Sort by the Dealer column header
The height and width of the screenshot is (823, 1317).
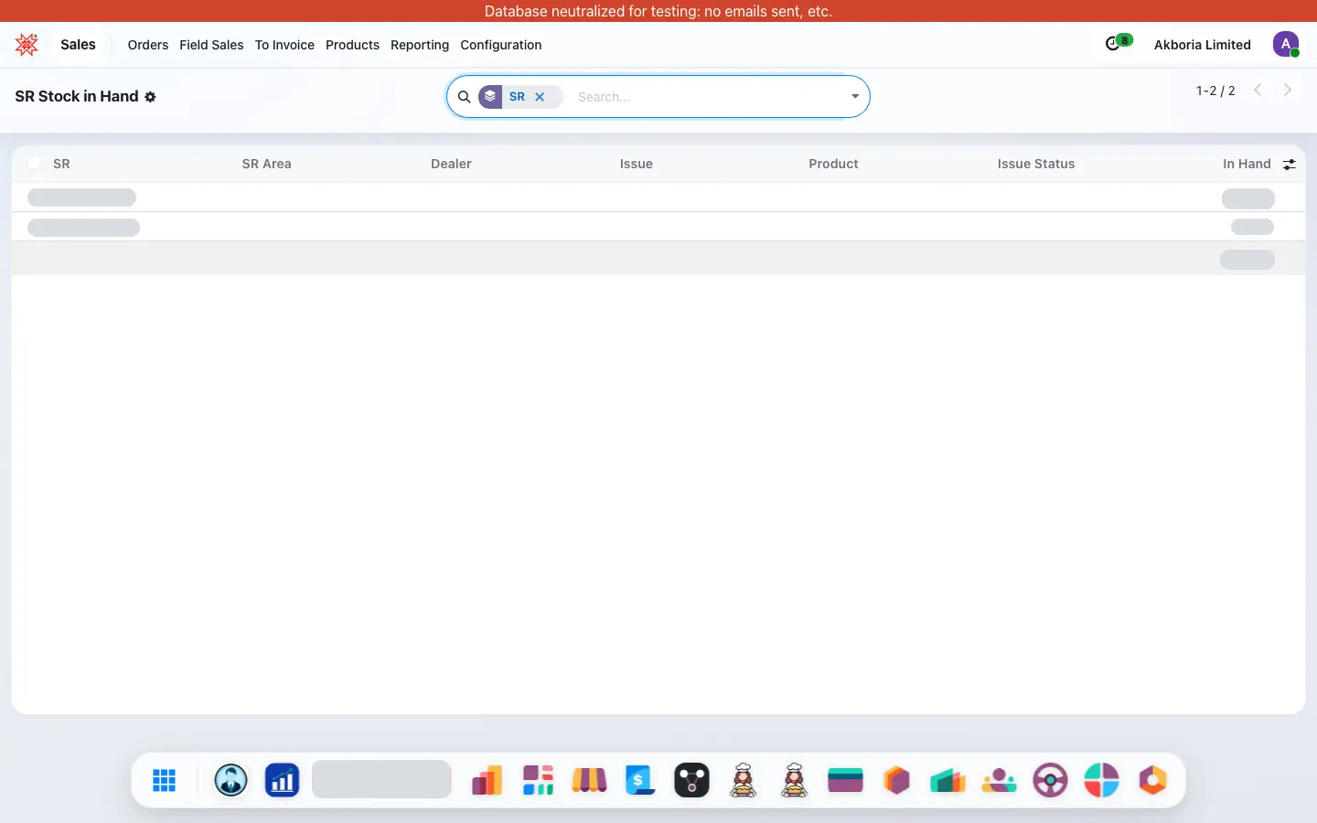(452, 164)
